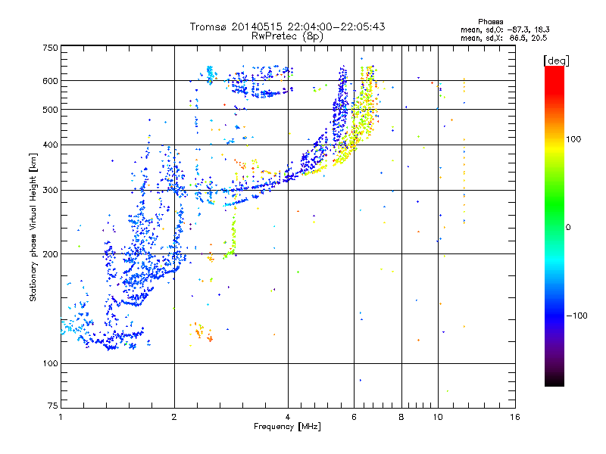
Task: Click the colorbar tick label '0'
Action: point(568,228)
